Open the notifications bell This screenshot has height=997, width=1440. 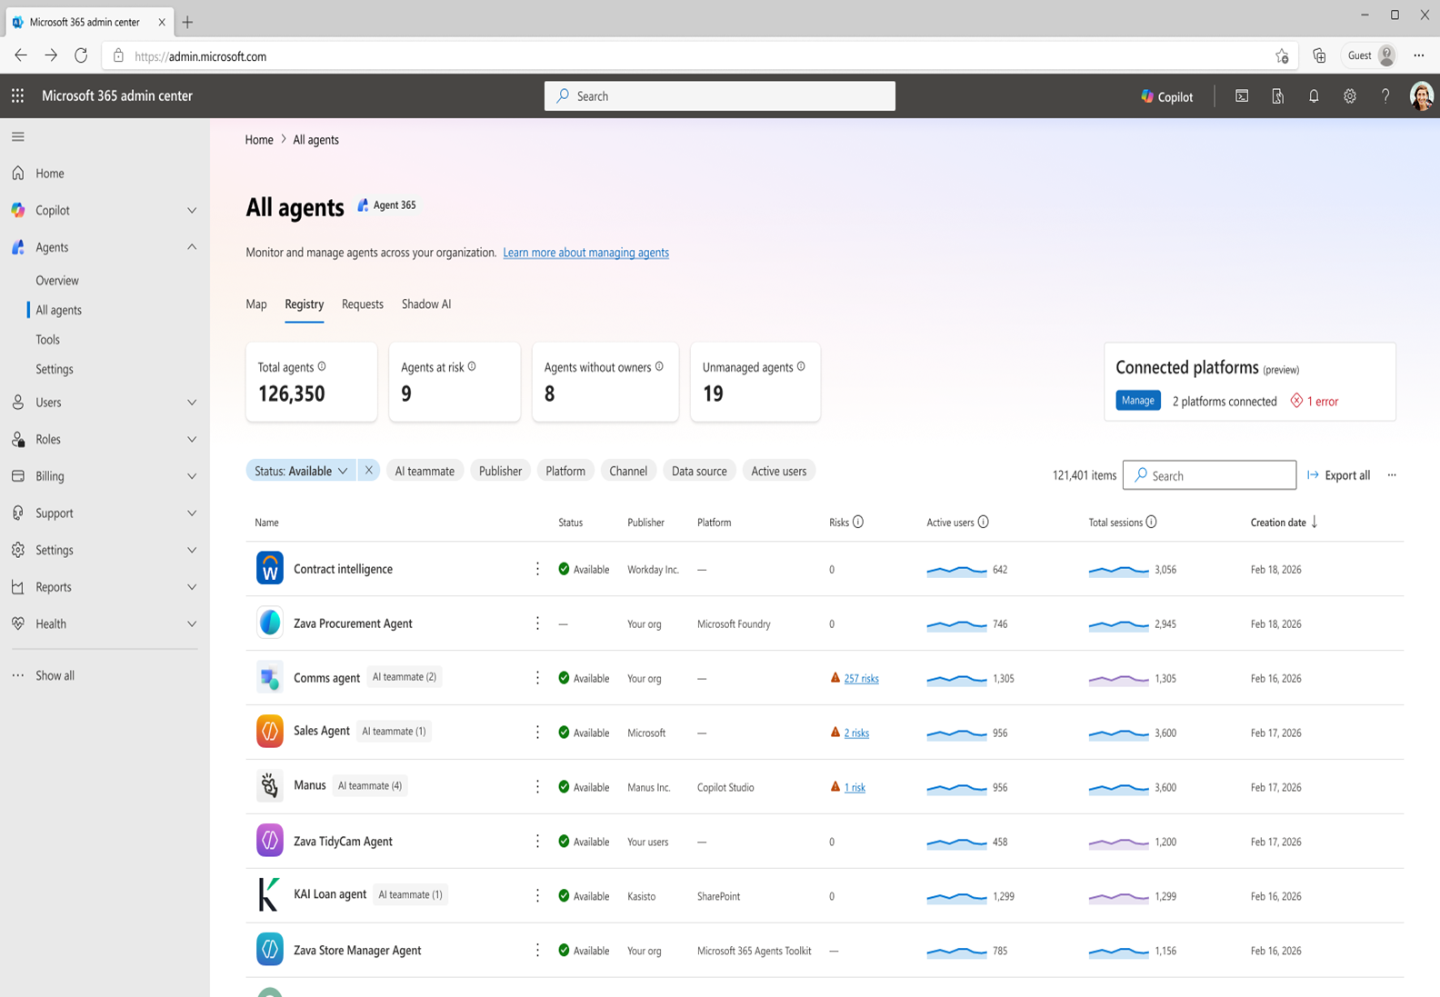1314,95
